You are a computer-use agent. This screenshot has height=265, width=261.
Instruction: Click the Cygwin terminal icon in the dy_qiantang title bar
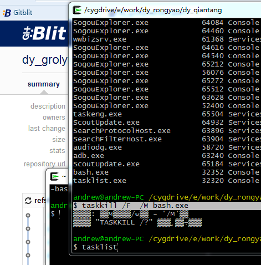coord(77,10)
